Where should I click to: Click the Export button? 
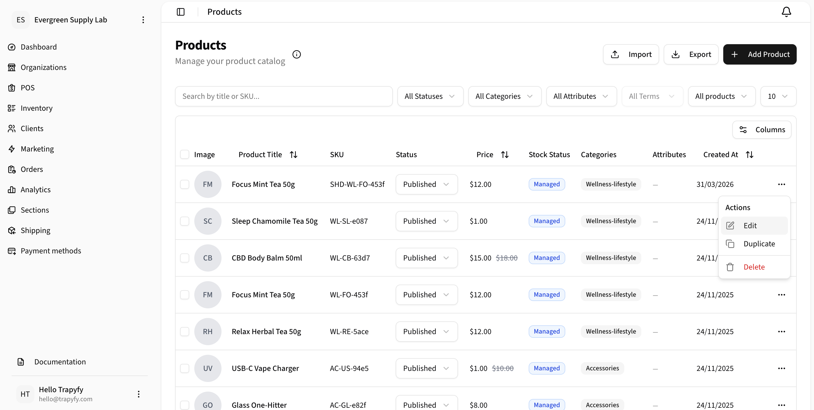[x=691, y=54]
